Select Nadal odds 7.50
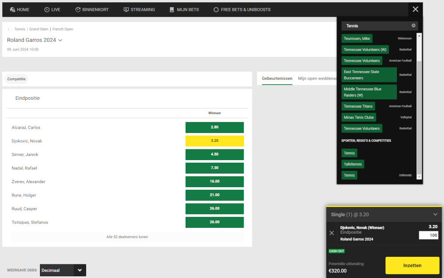 click(x=214, y=168)
